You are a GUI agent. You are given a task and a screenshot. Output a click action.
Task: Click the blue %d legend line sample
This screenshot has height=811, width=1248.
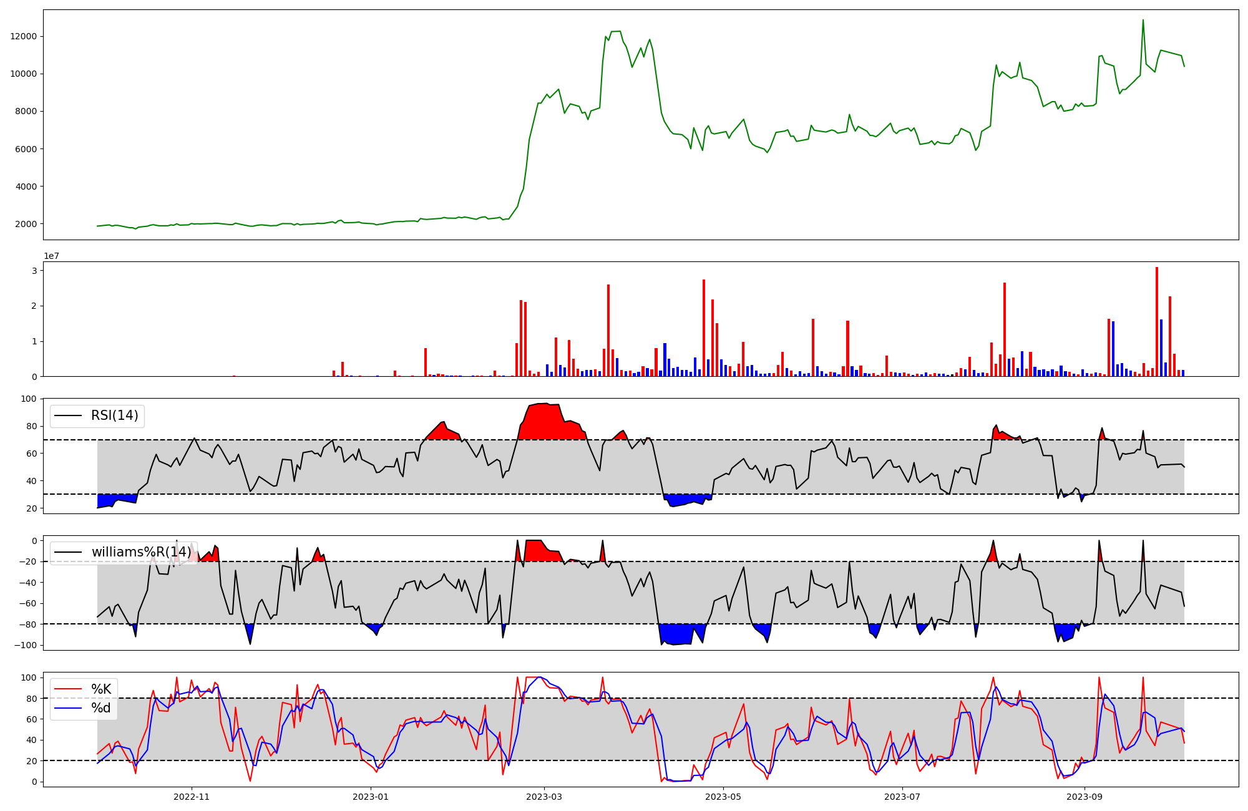coord(68,708)
